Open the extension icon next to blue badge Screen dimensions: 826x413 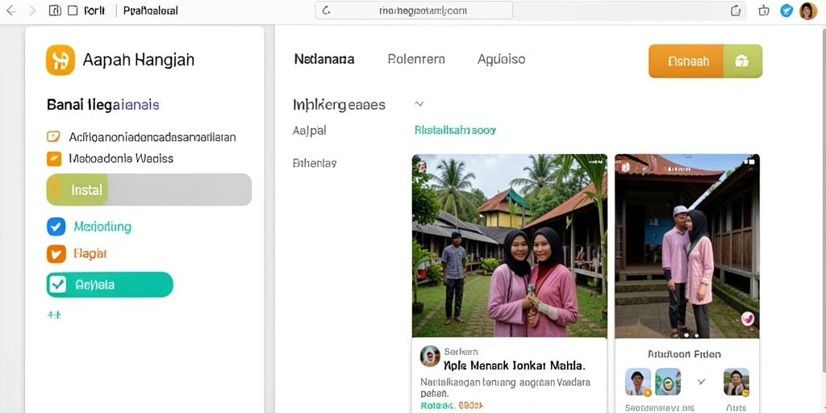(763, 10)
